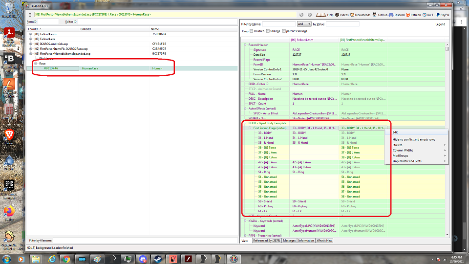The image size is (469, 264).
Task: Open Steam from the taskbar
Action: tap(158, 259)
